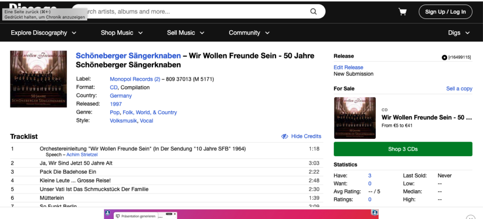
Task: Expand the Digs menu
Action: point(459,33)
